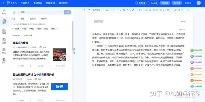Select the #考场 tag
This screenshot has width=205, height=102.
pos(53,29)
